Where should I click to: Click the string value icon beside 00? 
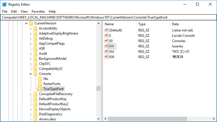click(x=106, y=41)
